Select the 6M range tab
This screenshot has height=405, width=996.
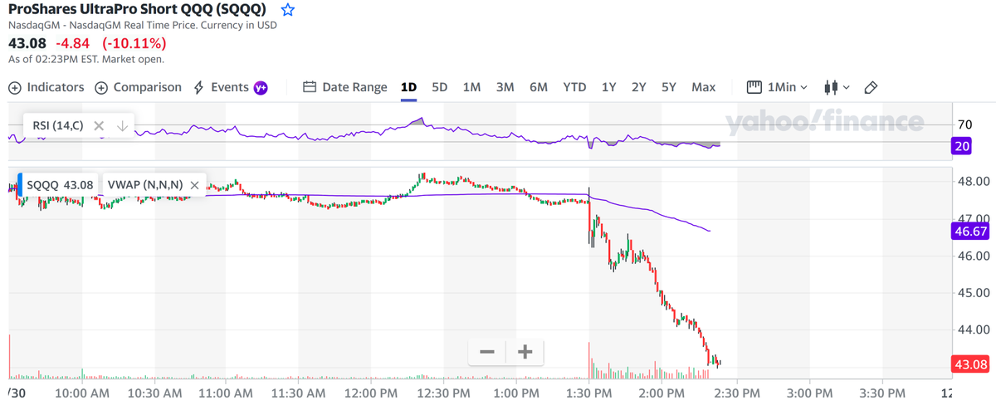click(539, 87)
